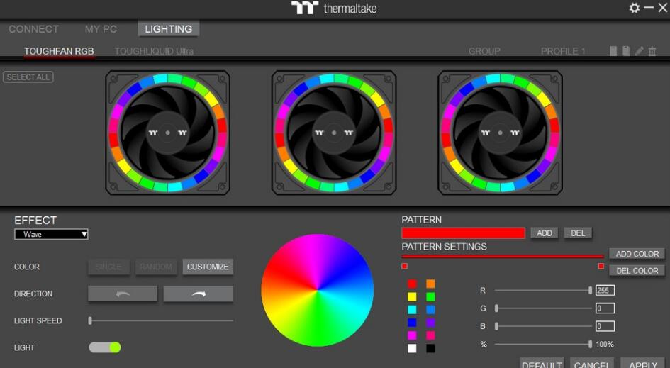Viewport: 670px width, 368px height.
Task: Select the orange preset swatch
Action: [x=430, y=284]
